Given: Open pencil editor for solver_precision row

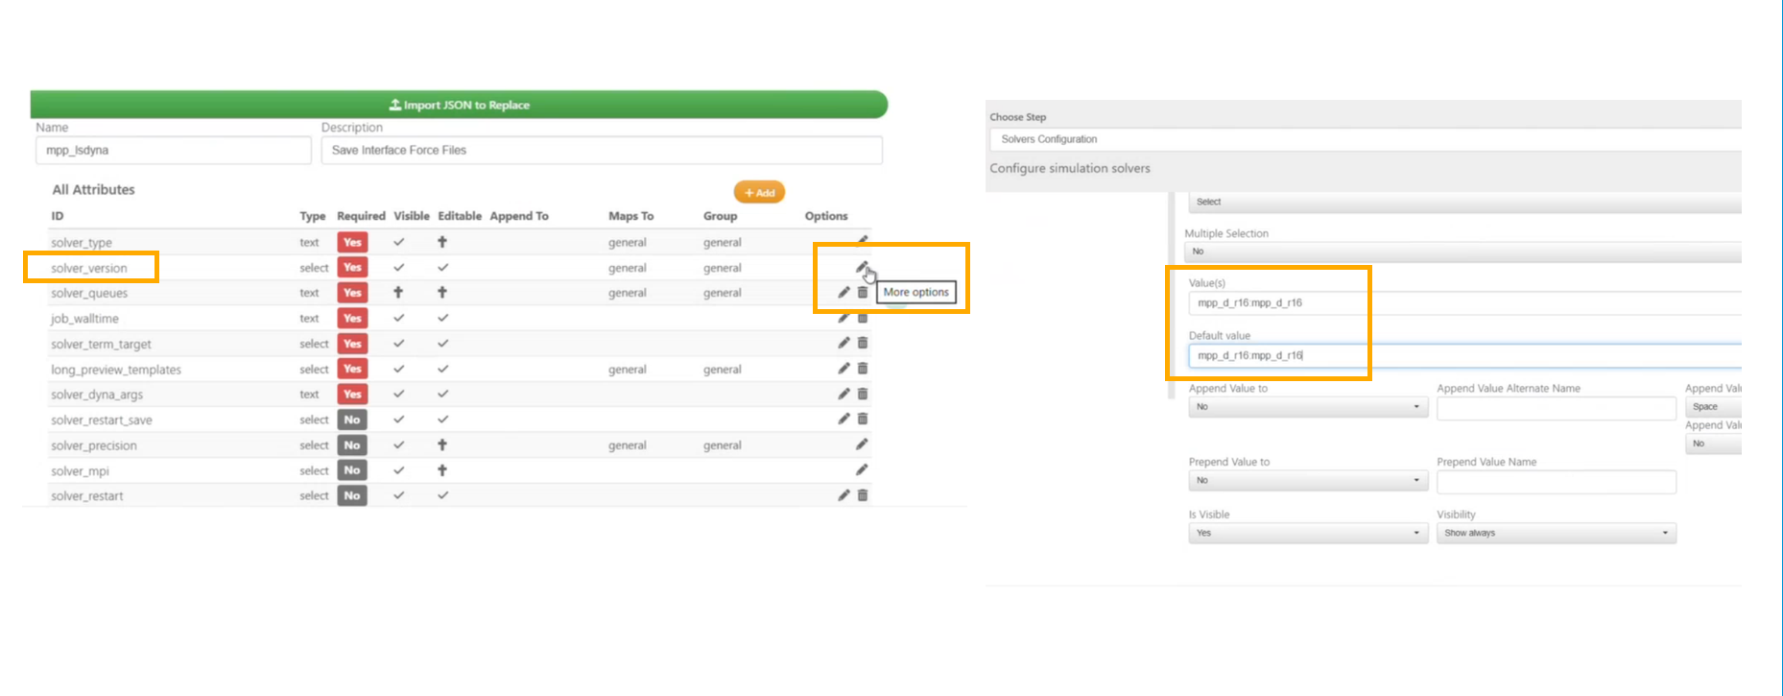Looking at the screenshot, I should pos(862,444).
